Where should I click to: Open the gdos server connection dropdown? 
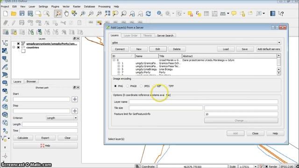pyautogui.click(x=279, y=42)
